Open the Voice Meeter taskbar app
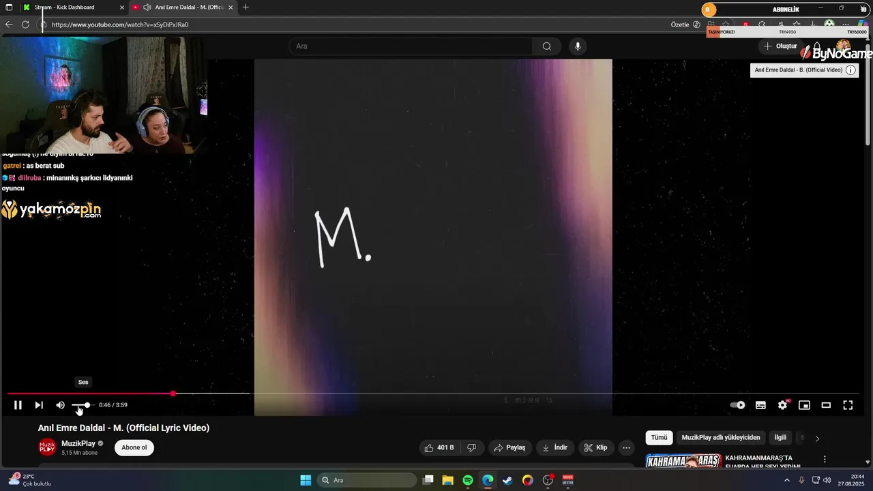Image resolution: width=873 pixels, height=491 pixels. tap(567, 480)
